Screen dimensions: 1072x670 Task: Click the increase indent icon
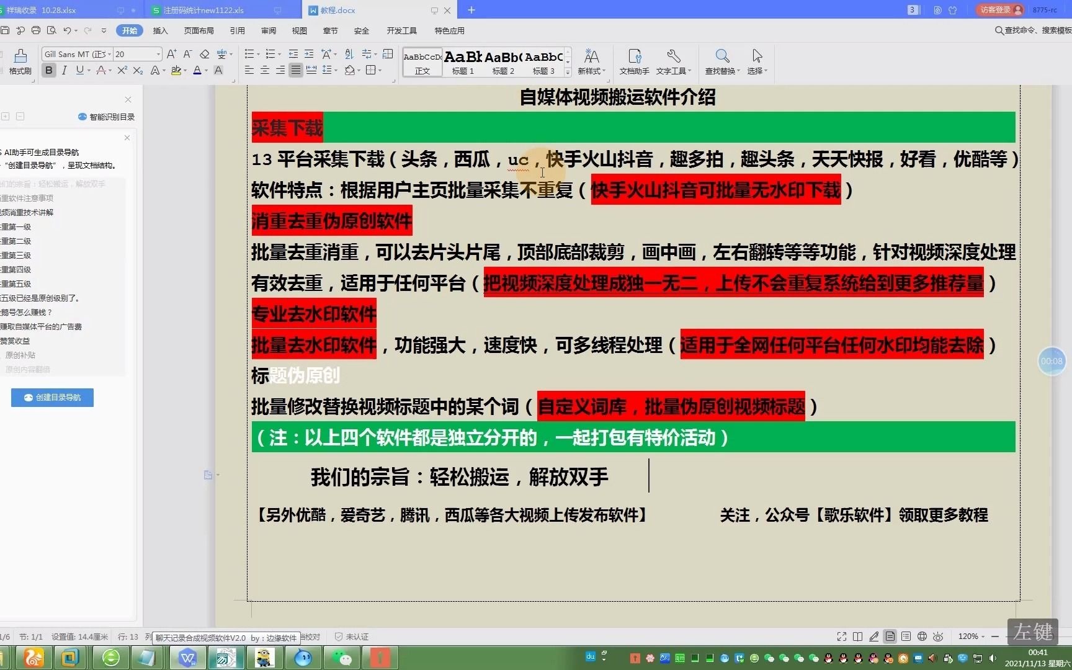309,54
